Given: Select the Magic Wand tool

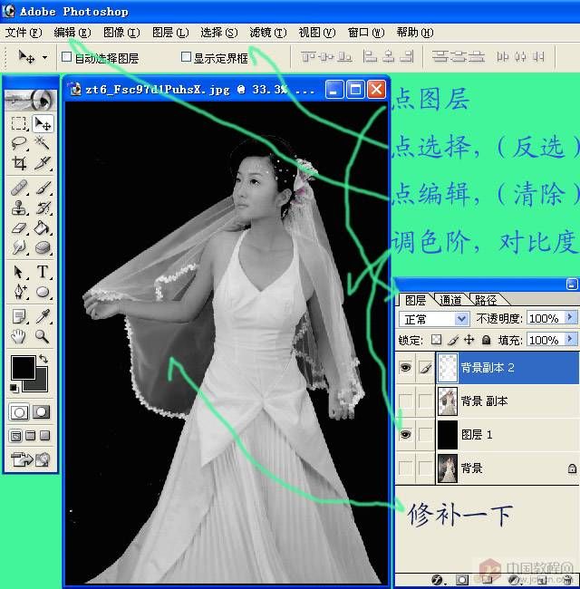Looking at the screenshot, I should point(42,143).
